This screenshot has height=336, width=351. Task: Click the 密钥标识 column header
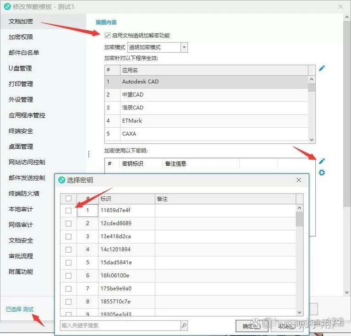click(x=141, y=164)
